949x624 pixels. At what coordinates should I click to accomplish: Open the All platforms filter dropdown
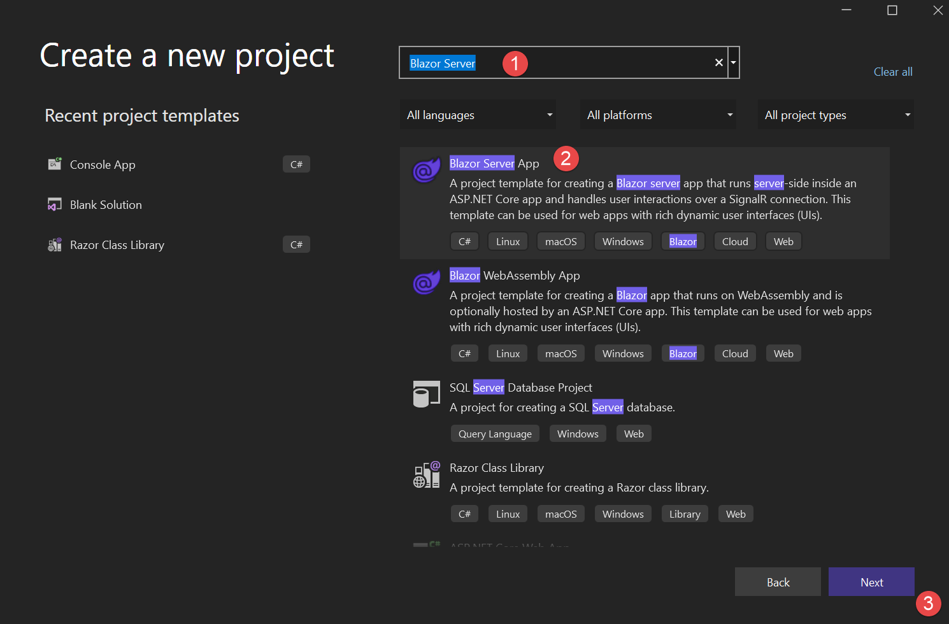(x=658, y=115)
